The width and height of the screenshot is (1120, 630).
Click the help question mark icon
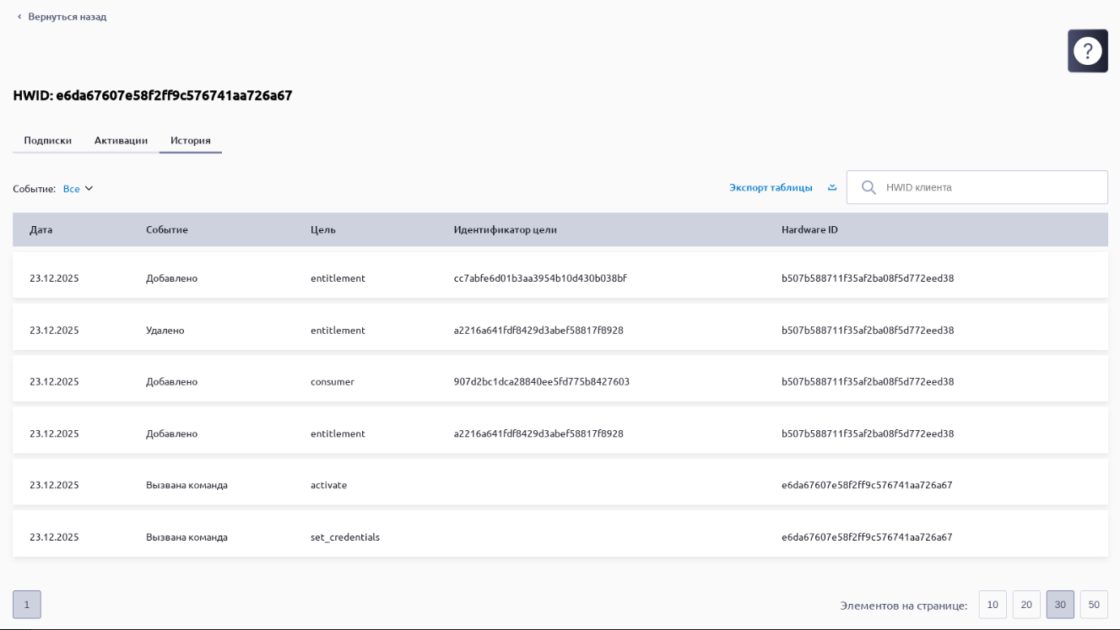pyautogui.click(x=1087, y=51)
